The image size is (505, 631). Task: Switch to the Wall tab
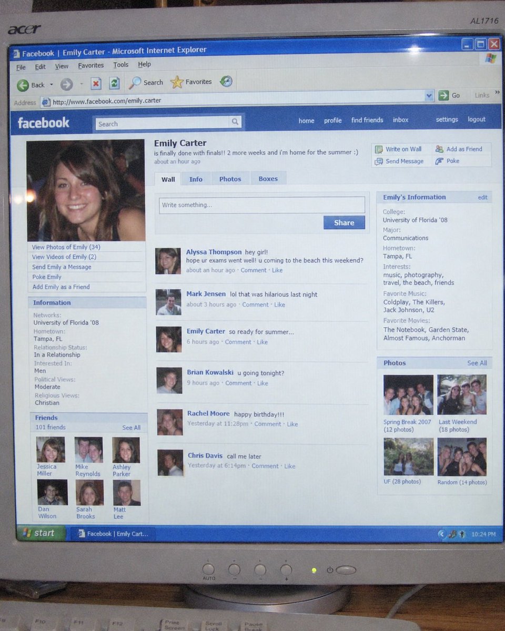pos(168,179)
